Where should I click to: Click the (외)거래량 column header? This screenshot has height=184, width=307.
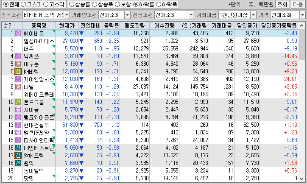pos(194,25)
